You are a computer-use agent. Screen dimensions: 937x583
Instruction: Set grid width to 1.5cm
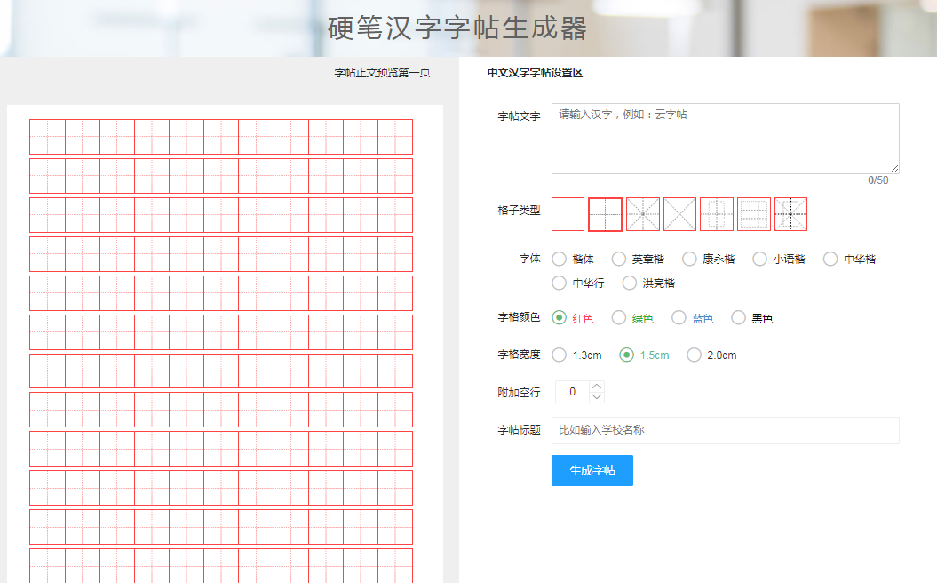coord(644,355)
